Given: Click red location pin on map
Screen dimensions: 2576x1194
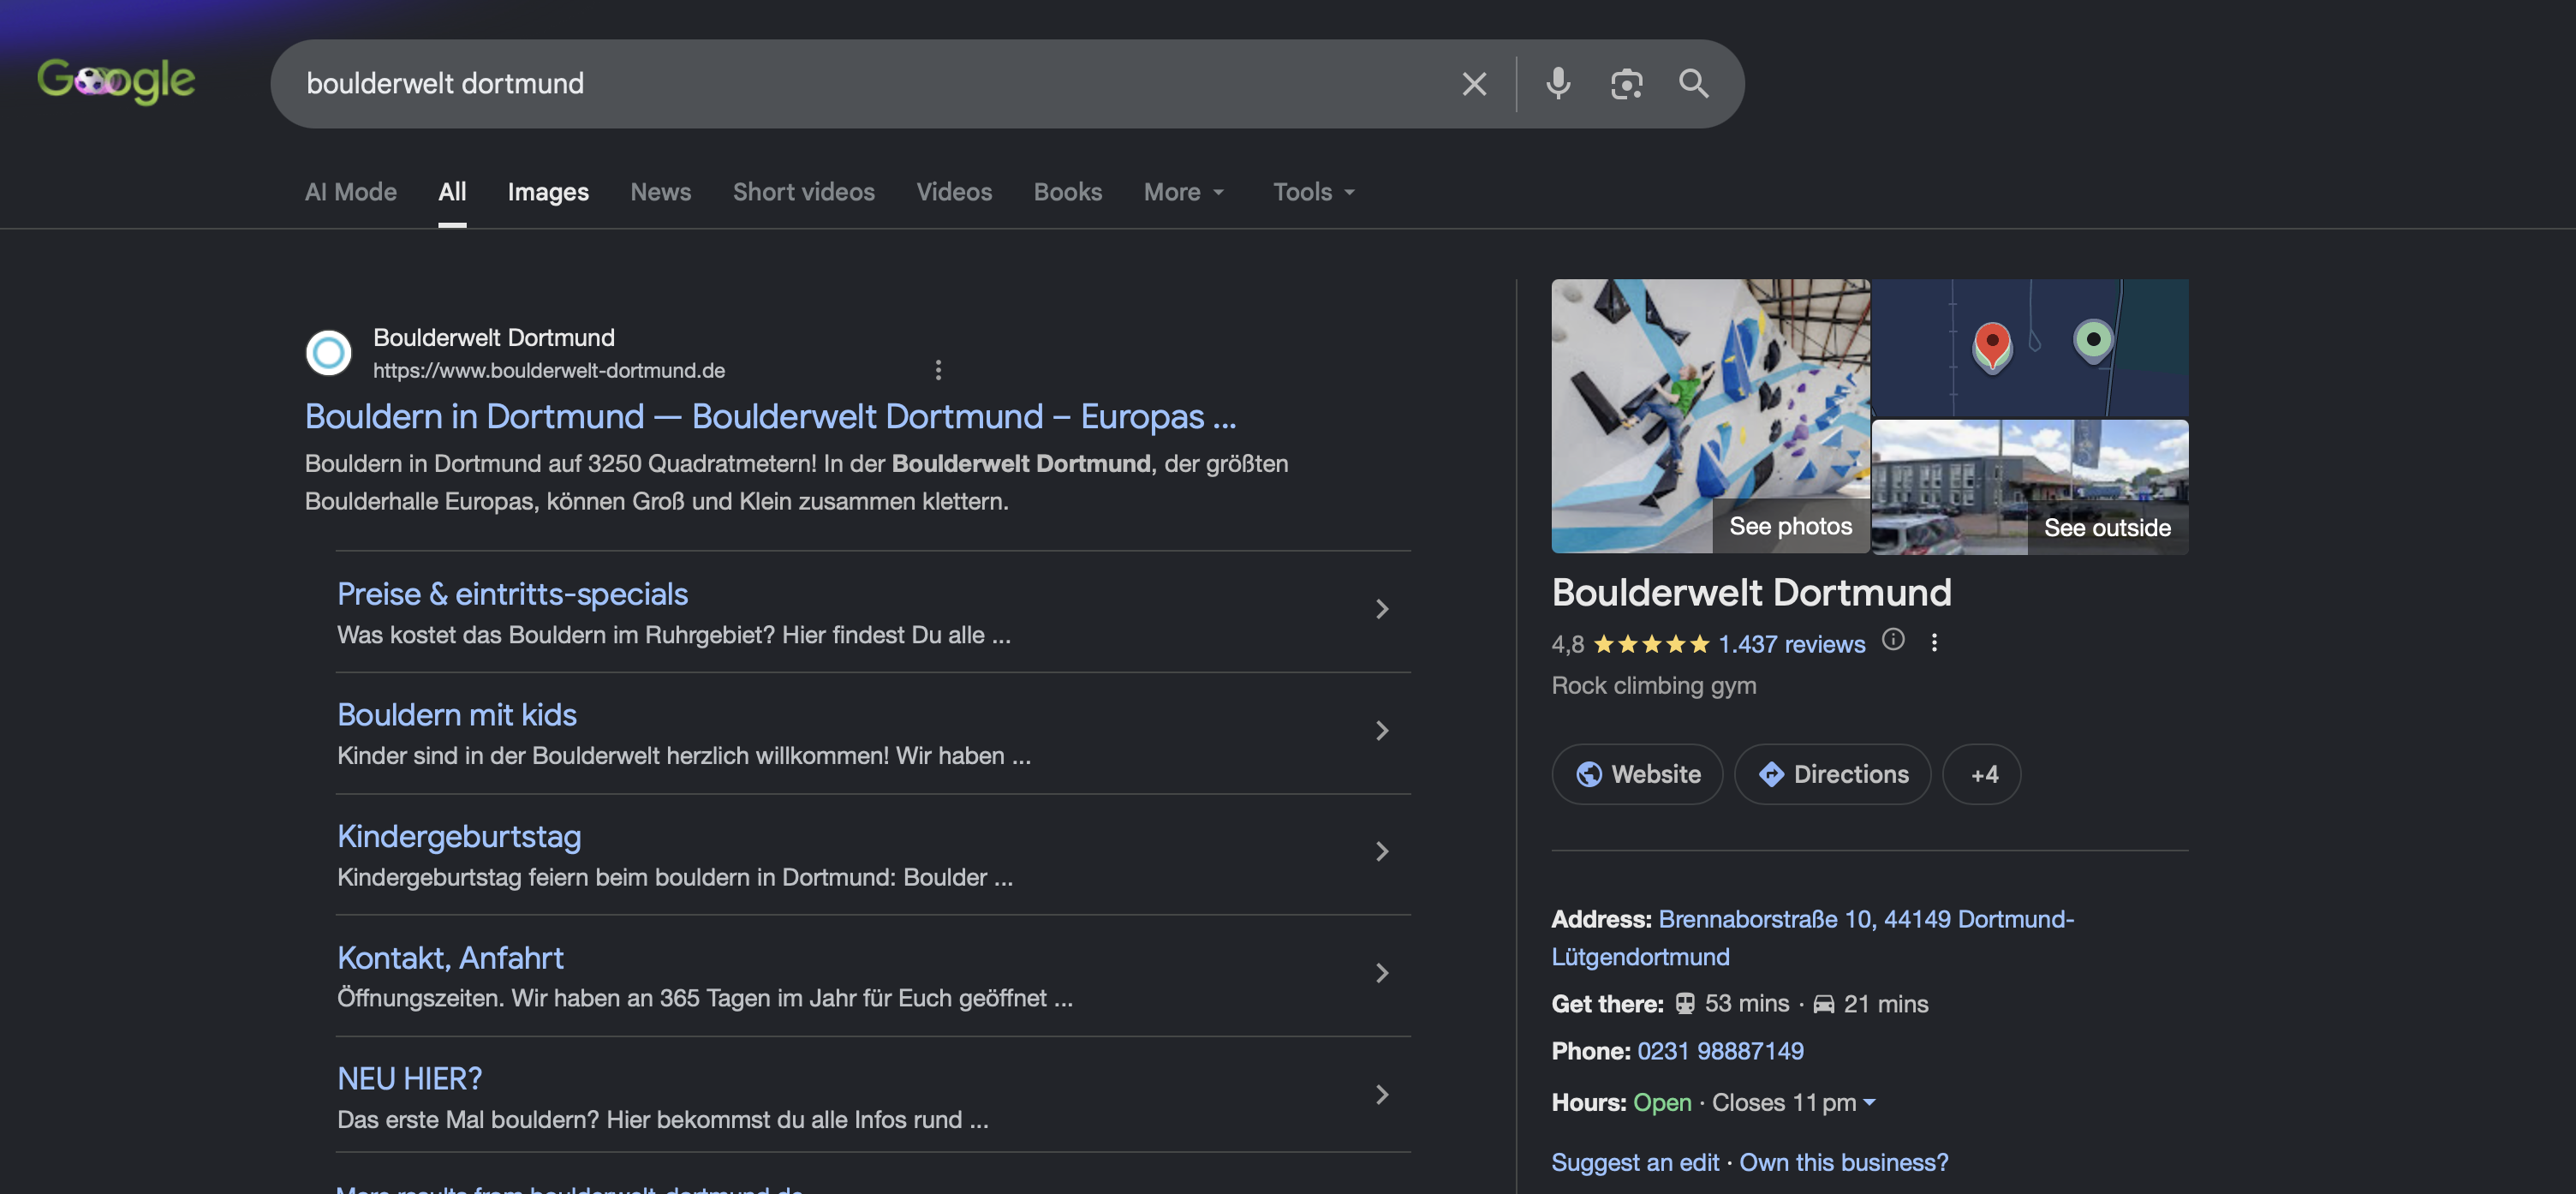Looking at the screenshot, I should (1992, 347).
